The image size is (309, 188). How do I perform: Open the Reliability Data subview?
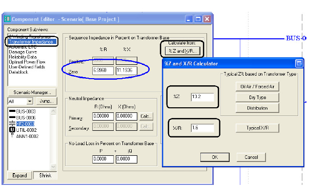[23, 57]
